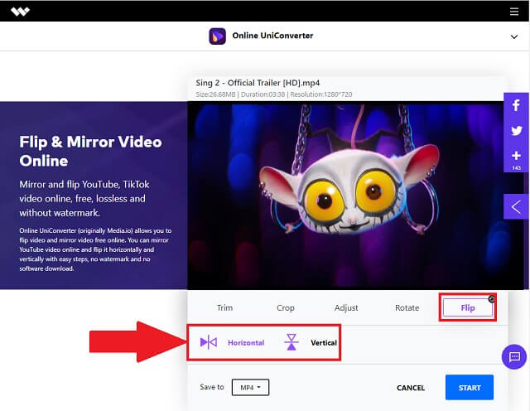Collapse the share sidebar with the arrow

pyautogui.click(x=516, y=206)
